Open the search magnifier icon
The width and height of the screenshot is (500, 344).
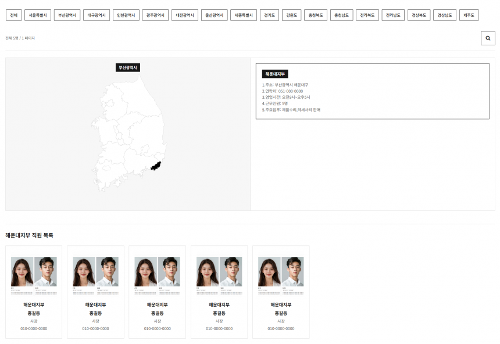[x=488, y=38]
